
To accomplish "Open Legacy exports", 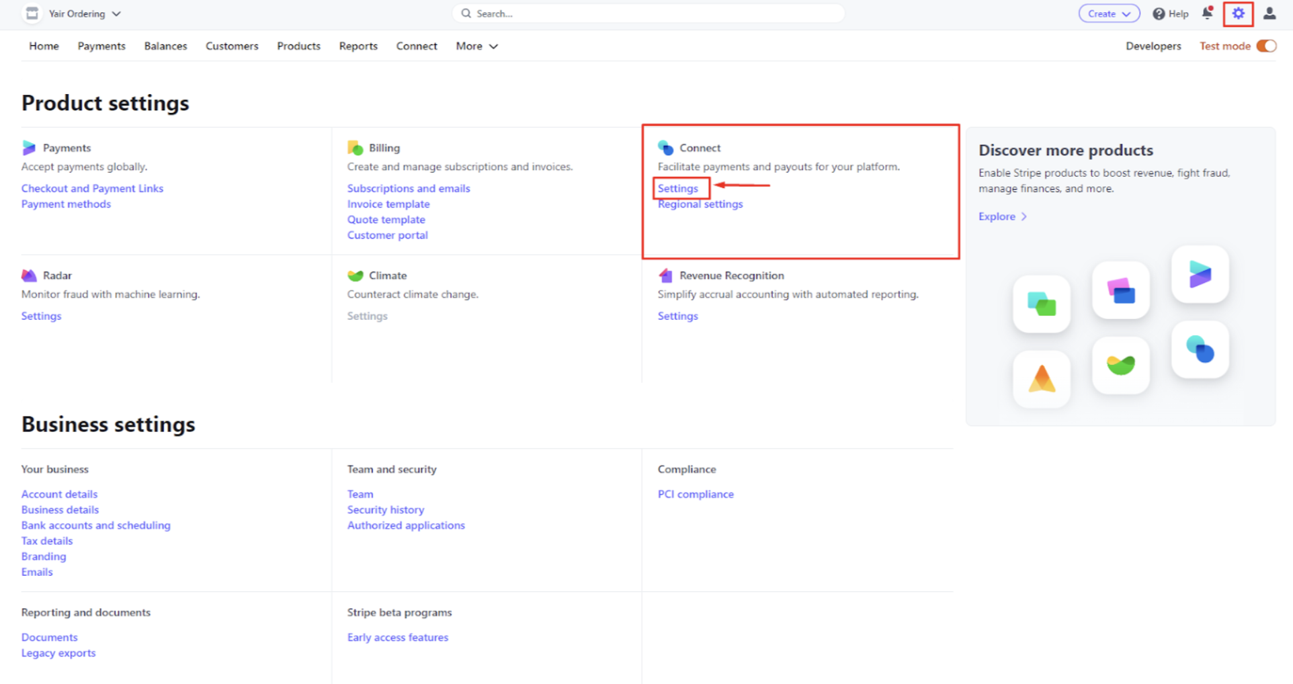I will 58,653.
